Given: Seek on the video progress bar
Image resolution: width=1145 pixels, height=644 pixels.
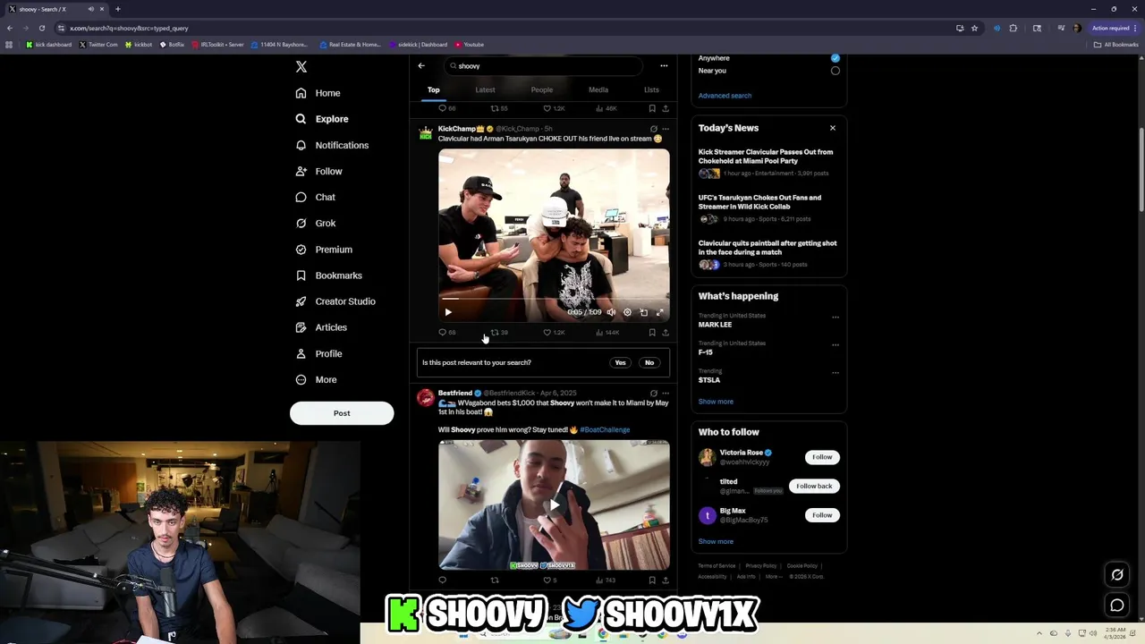Looking at the screenshot, I should click(554, 300).
